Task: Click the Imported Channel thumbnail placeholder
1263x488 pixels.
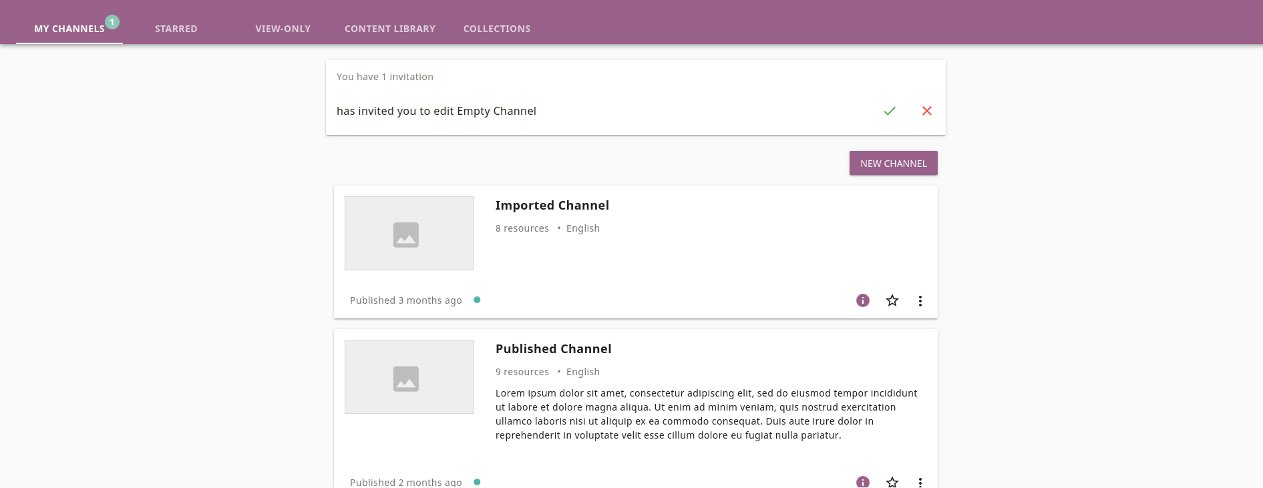Action: pos(409,233)
